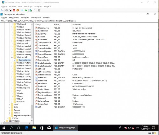Select the ReleaseId value row
This screenshot has height=135, width=159.
coord(75,98)
